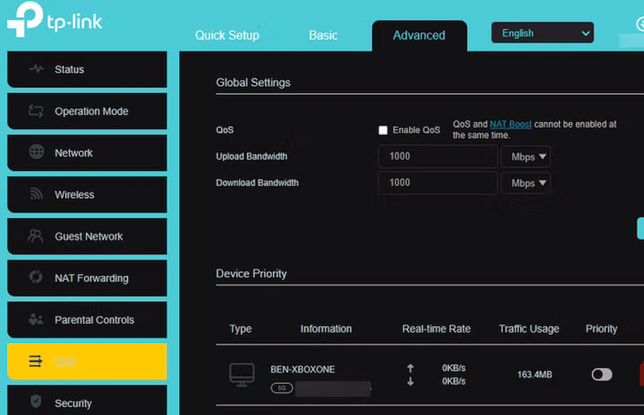The height and width of the screenshot is (415, 644).
Task: Click the Information column header
Action: (x=326, y=329)
